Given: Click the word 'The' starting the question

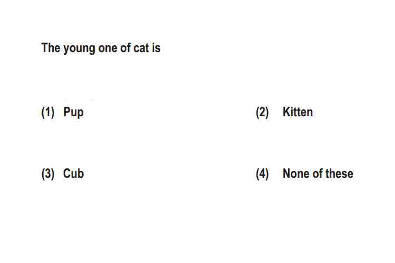Looking at the screenshot, I should pyautogui.click(x=51, y=47).
